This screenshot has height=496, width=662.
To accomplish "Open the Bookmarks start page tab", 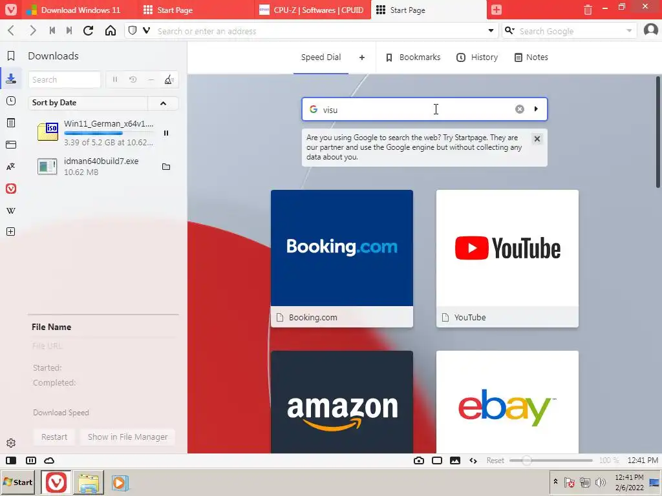I will [x=413, y=57].
